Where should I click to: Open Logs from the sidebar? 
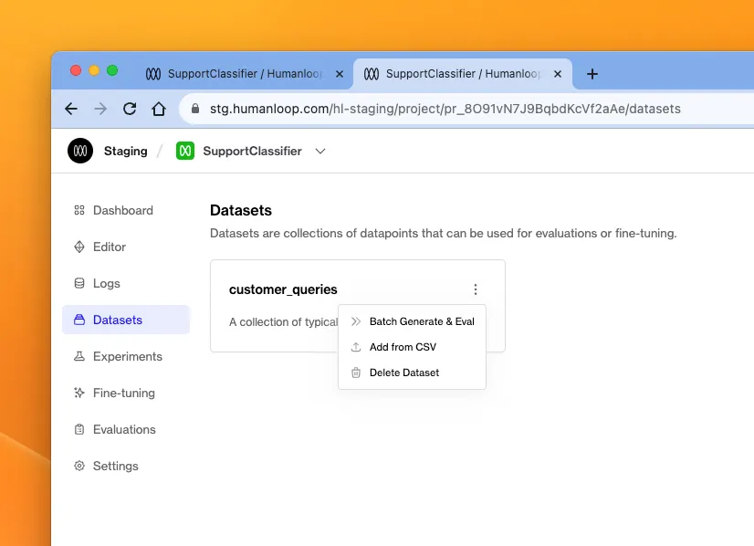[x=126, y=283]
